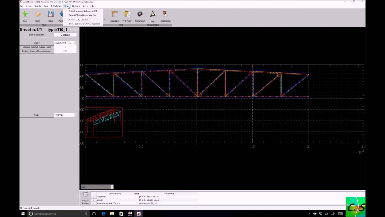Image resolution: width=385 pixels, height=217 pixels.
Task: Click the comment column header
Action: [169, 193]
